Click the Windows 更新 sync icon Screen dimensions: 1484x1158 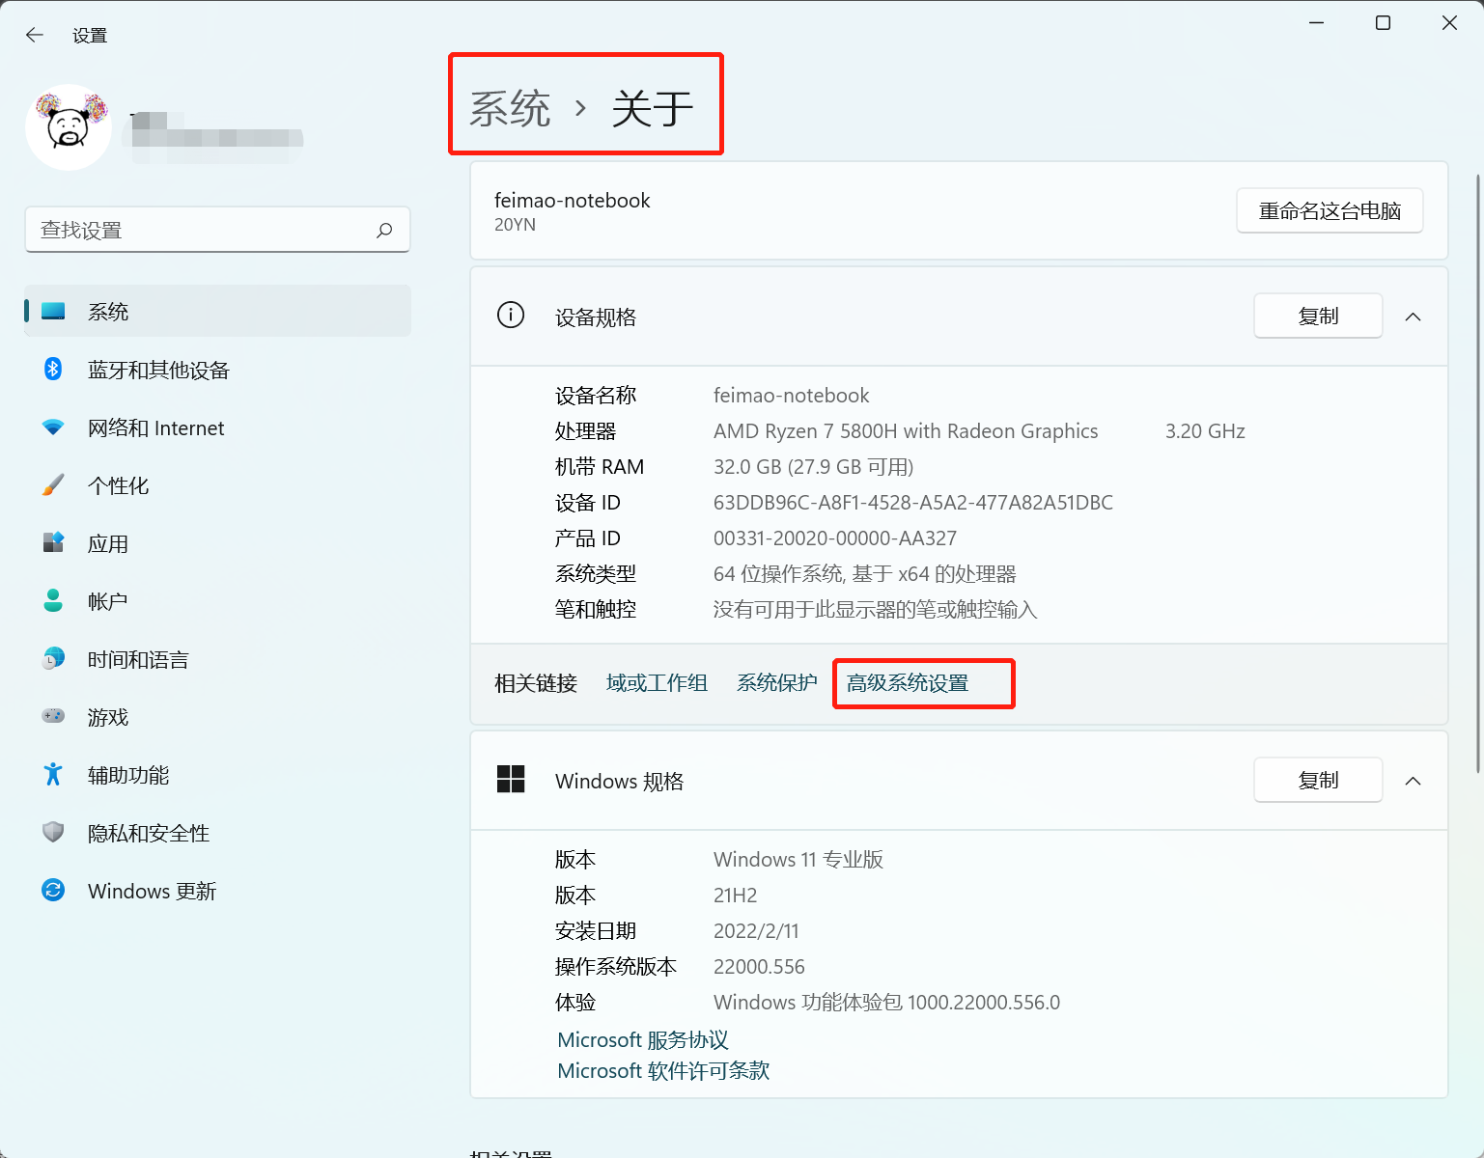click(x=53, y=890)
